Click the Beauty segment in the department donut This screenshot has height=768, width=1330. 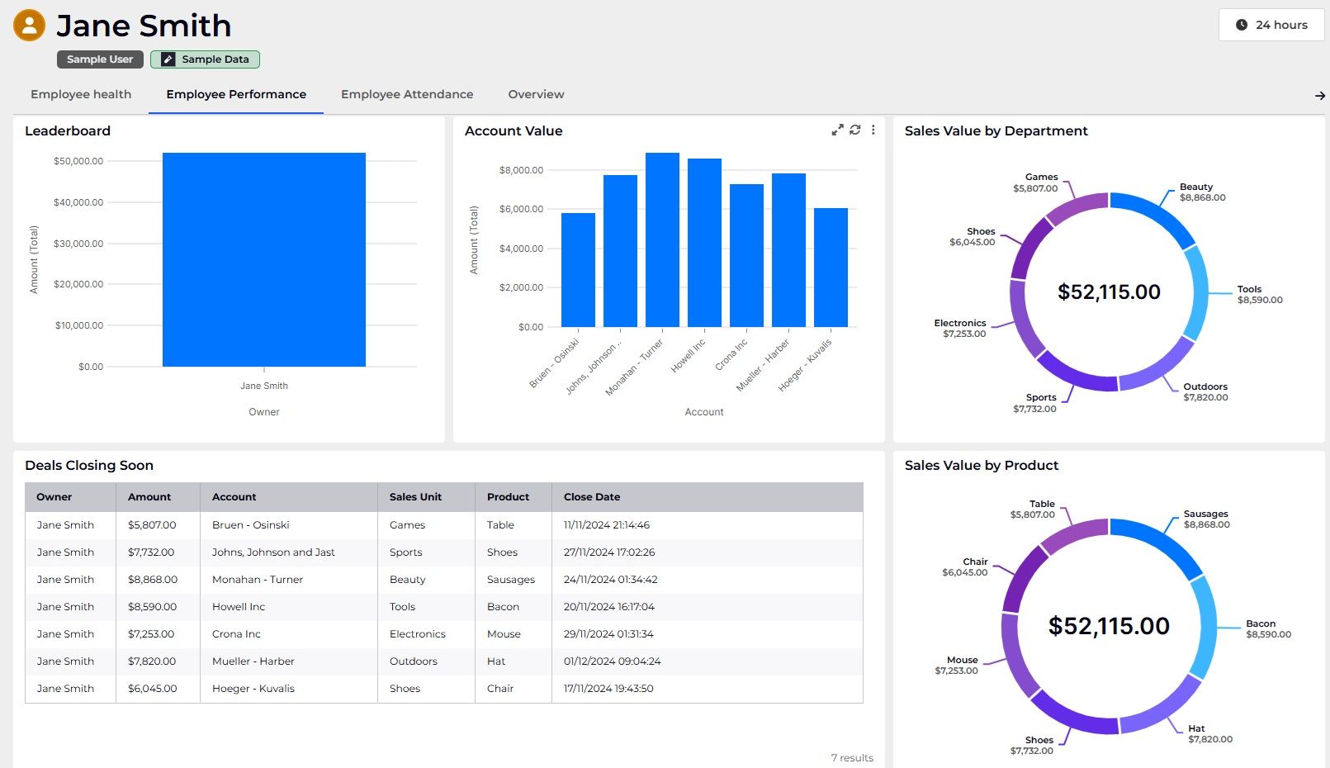[1157, 212]
